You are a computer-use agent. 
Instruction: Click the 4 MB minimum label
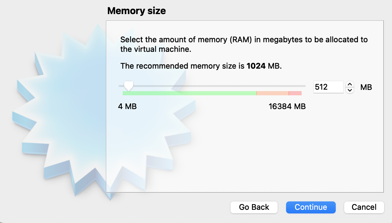tap(127, 106)
